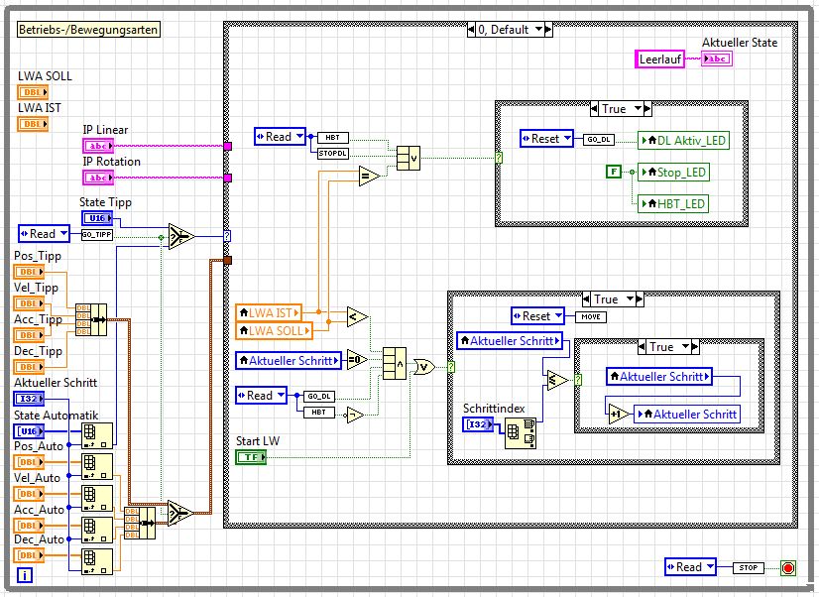Open the innermost True case selector dropdown
The height and width of the screenshot is (597, 819).
coord(686,347)
